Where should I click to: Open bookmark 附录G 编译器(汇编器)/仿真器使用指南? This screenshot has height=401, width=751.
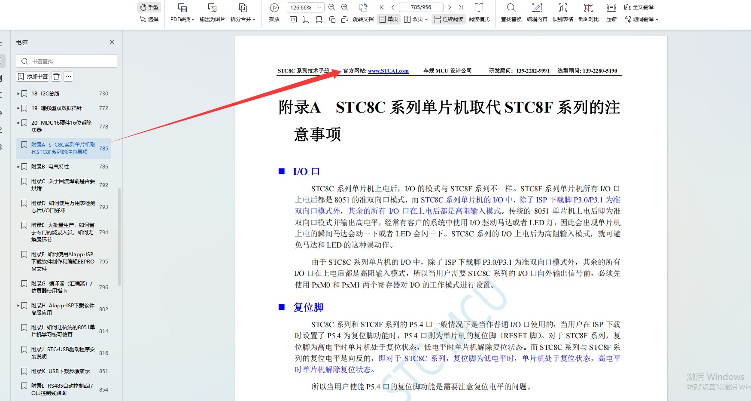pyautogui.click(x=64, y=287)
